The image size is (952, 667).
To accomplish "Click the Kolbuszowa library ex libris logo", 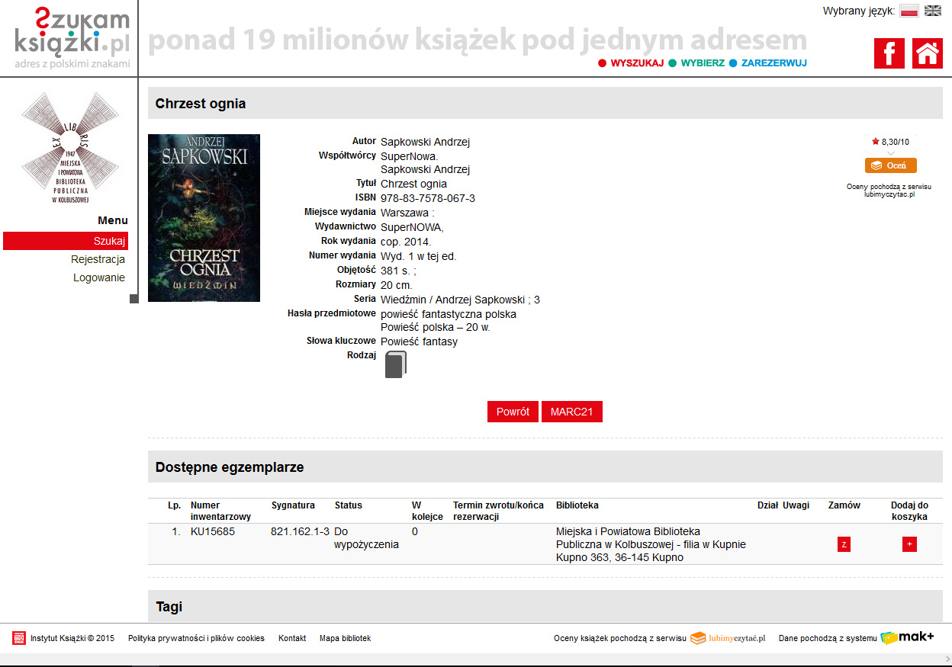I will pos(70,149).
